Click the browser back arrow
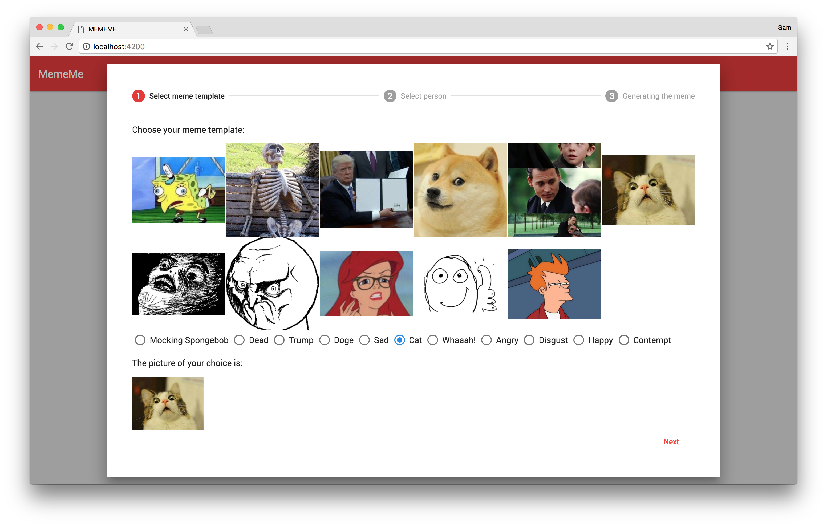827x527 pixels. [39, 46]
